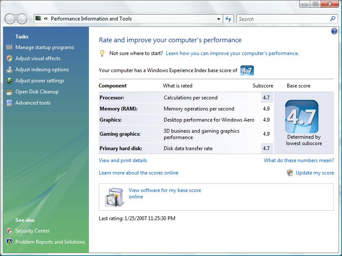Open Adjust indexing options task
Screen dimensions: 342x256
(42, 70)
